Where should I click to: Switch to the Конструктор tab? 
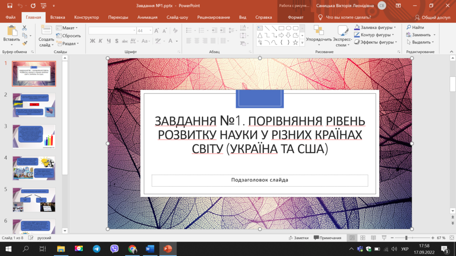[x=86, y=17]
